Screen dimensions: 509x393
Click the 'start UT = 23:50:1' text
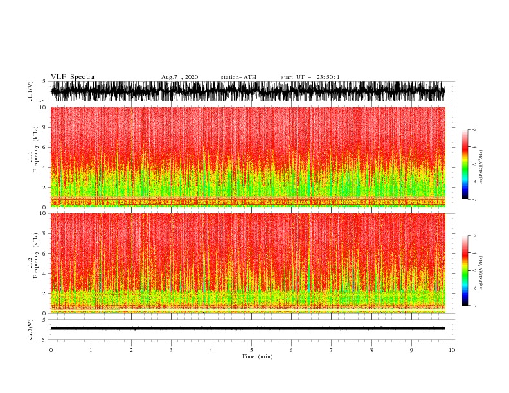[310, 77]
